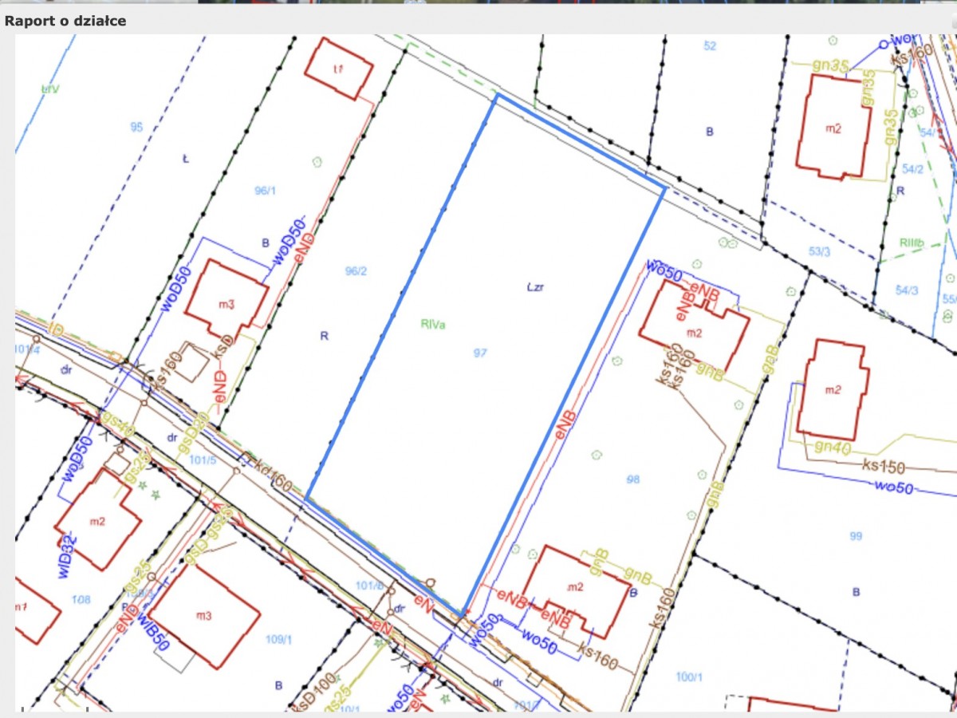Viewport: 957px width, 718px height.
Task: Click parcel number 52
Action: click(710, 46)
